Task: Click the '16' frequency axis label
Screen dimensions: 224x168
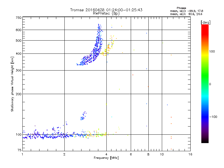Action: [x=190, y=154]
